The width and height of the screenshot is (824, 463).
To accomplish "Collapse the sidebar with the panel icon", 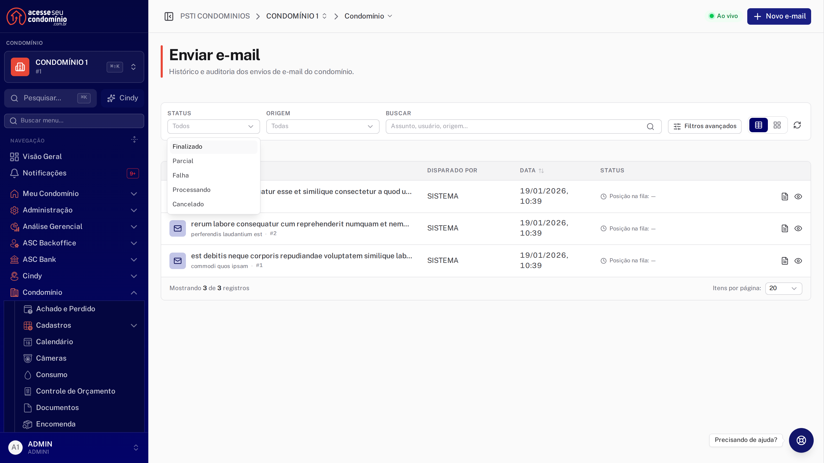I will (x=169, y=16).
